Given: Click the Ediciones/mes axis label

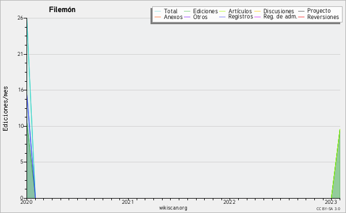Looking at the screenshot, I should (5, 109).
